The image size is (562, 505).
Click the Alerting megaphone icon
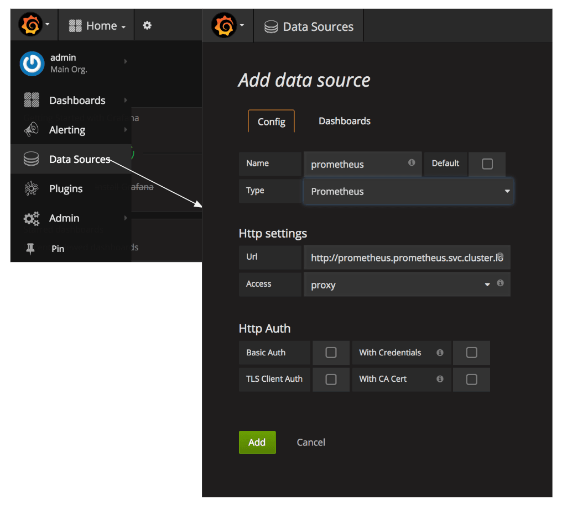(32, 129)
